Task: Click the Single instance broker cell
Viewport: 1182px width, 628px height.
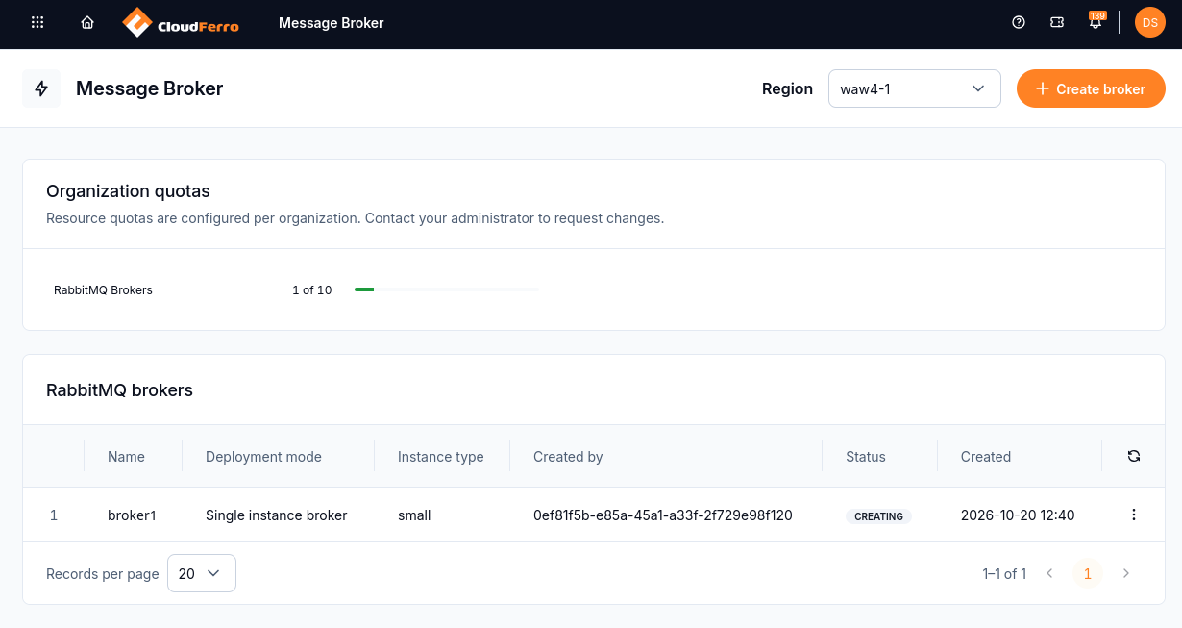Action: click(x=277, y=515)
